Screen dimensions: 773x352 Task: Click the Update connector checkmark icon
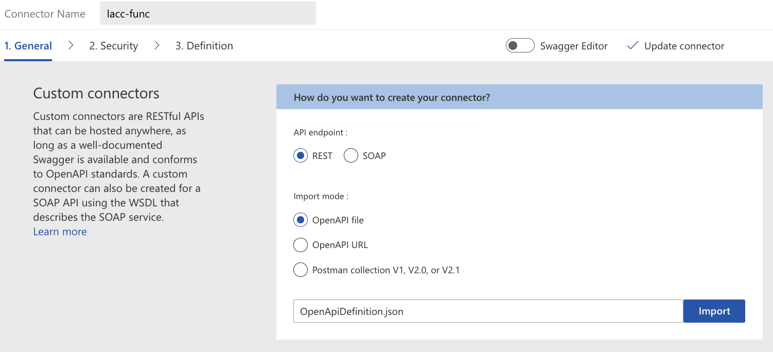click(633, 46)
